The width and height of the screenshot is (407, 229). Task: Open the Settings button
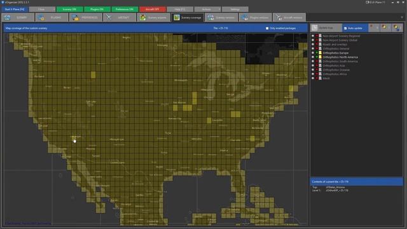coord(235,10)
